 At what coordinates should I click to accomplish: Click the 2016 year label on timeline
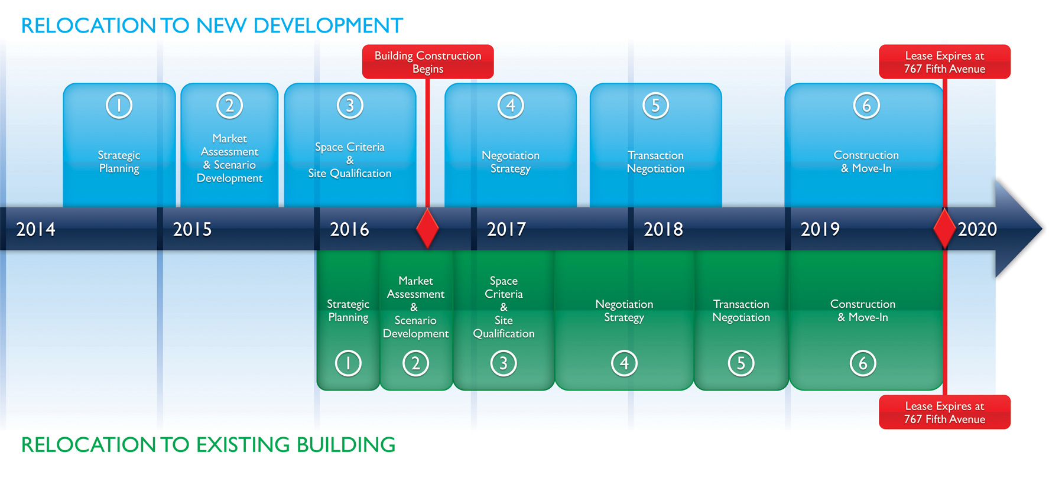click(349, 229)
